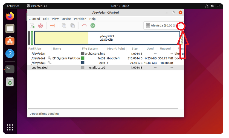Open the /dev/sda device selector dropdown
This screenshot has width=229, height=138.
tap(164, 26)
